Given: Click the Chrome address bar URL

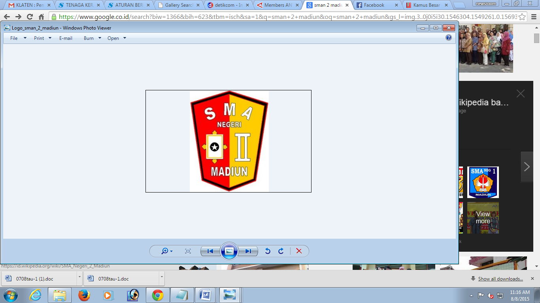Looking at the screenshot, I should coord(288,17).
